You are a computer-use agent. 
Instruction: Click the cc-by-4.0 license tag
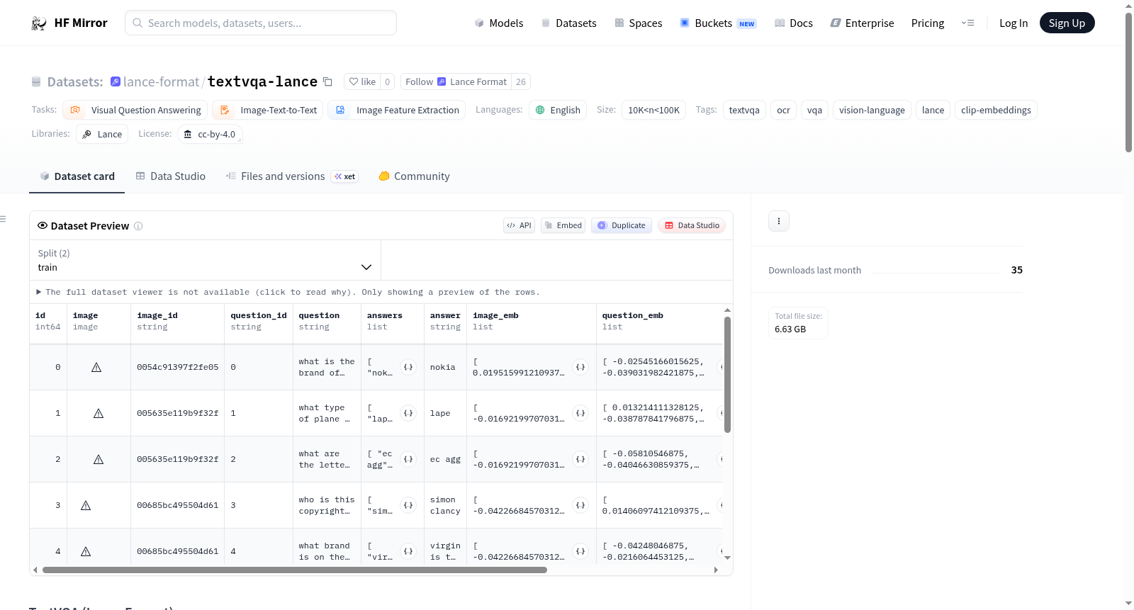[210, 134]
